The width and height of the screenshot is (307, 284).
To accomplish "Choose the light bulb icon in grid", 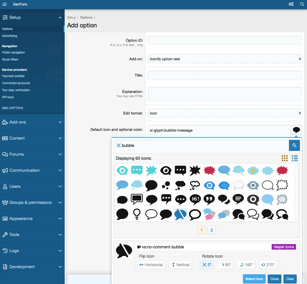I will pos(137,214).
